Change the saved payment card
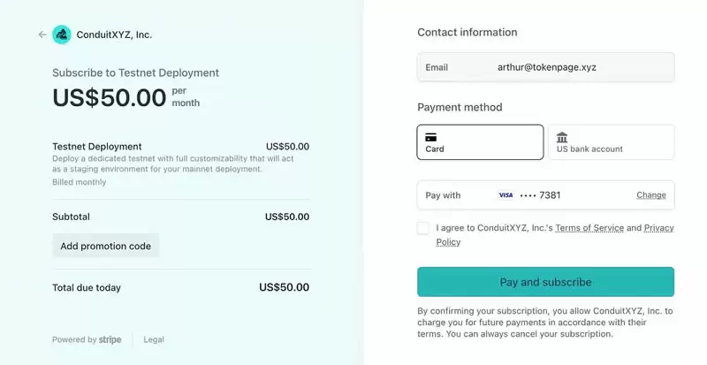Image resolution: width=707 pixels, height=365 pixels. point(651,195)
